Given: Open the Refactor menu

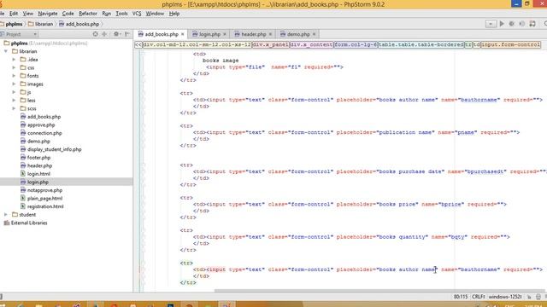Looking at the screenshot, I should (88, 14).
